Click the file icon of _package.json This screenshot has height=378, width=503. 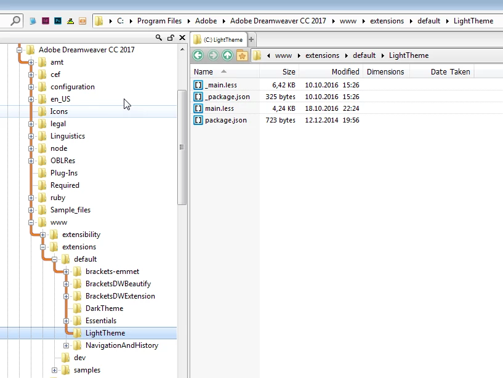coord(198,97)
